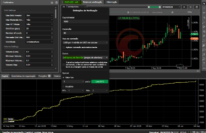Open Use Moderate Inv... dropdown
206x133 pixels.
39,20
